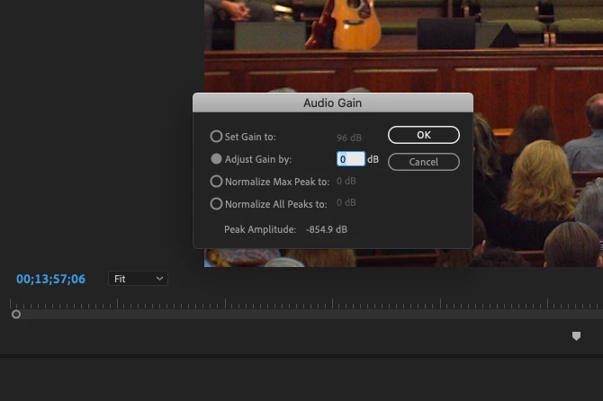Select the Adjust Gain by radio button

(216, 158)
